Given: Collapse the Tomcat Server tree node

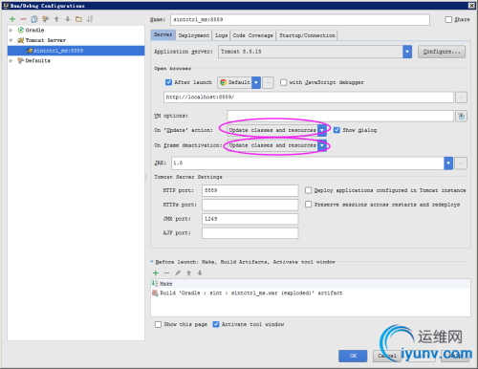Looking at the screenshot, I should (11, 40).
